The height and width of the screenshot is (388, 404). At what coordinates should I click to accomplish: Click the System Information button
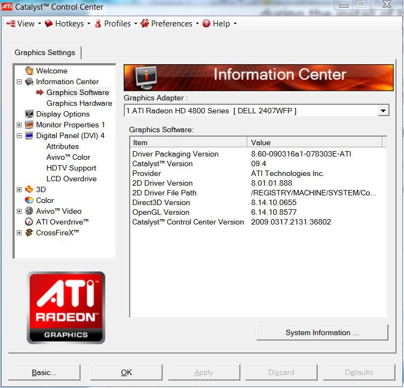pyautogui.click(x=322, y=332)
